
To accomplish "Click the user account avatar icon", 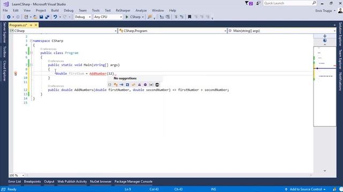I will coord(340,11).
